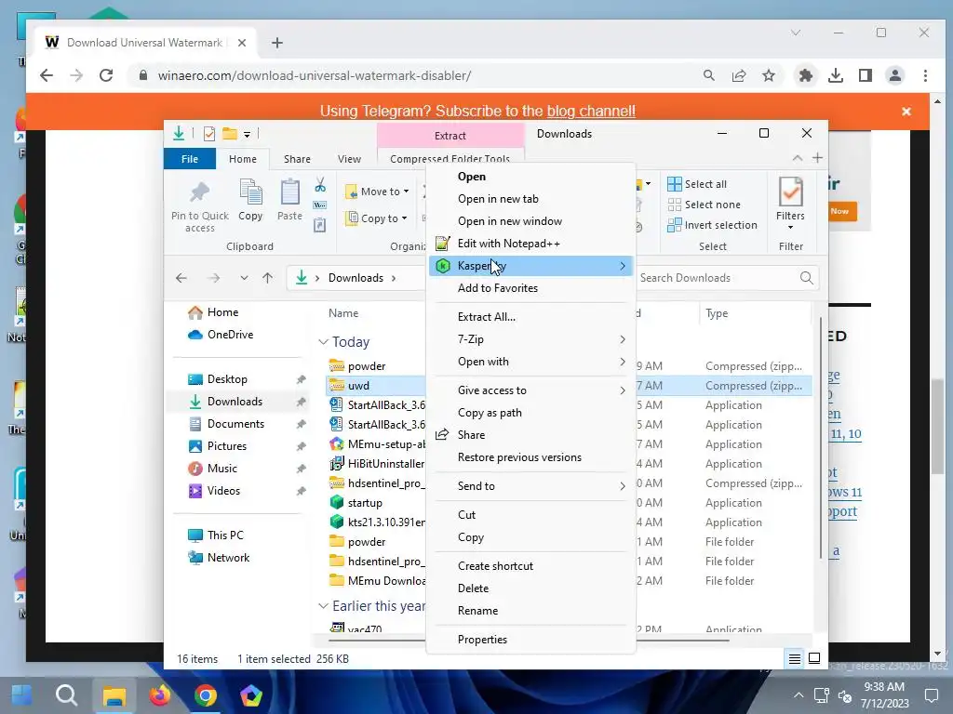Open Windows Start button on taskbar
The image size is (953, 714).
coord(22,695)
